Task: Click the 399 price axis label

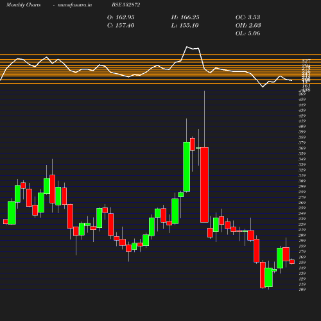Action: (x=302, y=132)
